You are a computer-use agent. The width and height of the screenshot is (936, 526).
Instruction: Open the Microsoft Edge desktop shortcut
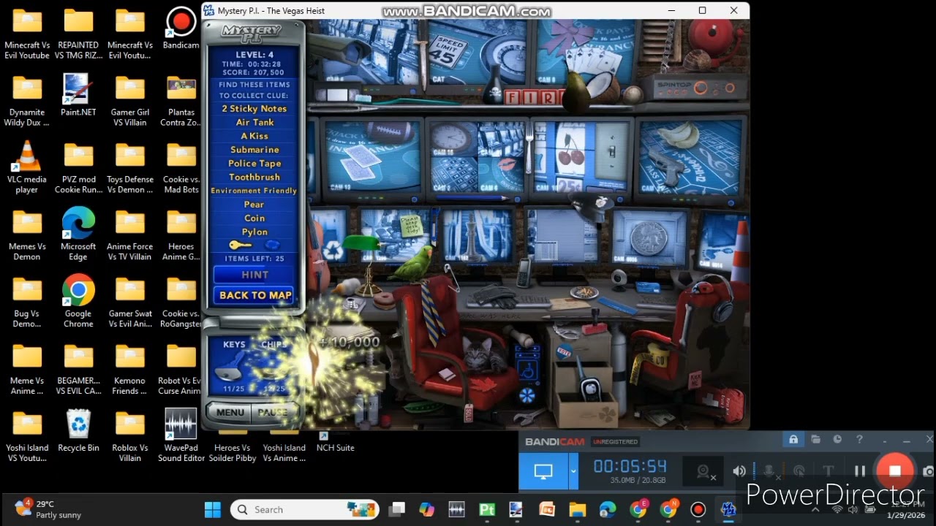[x=78, y=234]
